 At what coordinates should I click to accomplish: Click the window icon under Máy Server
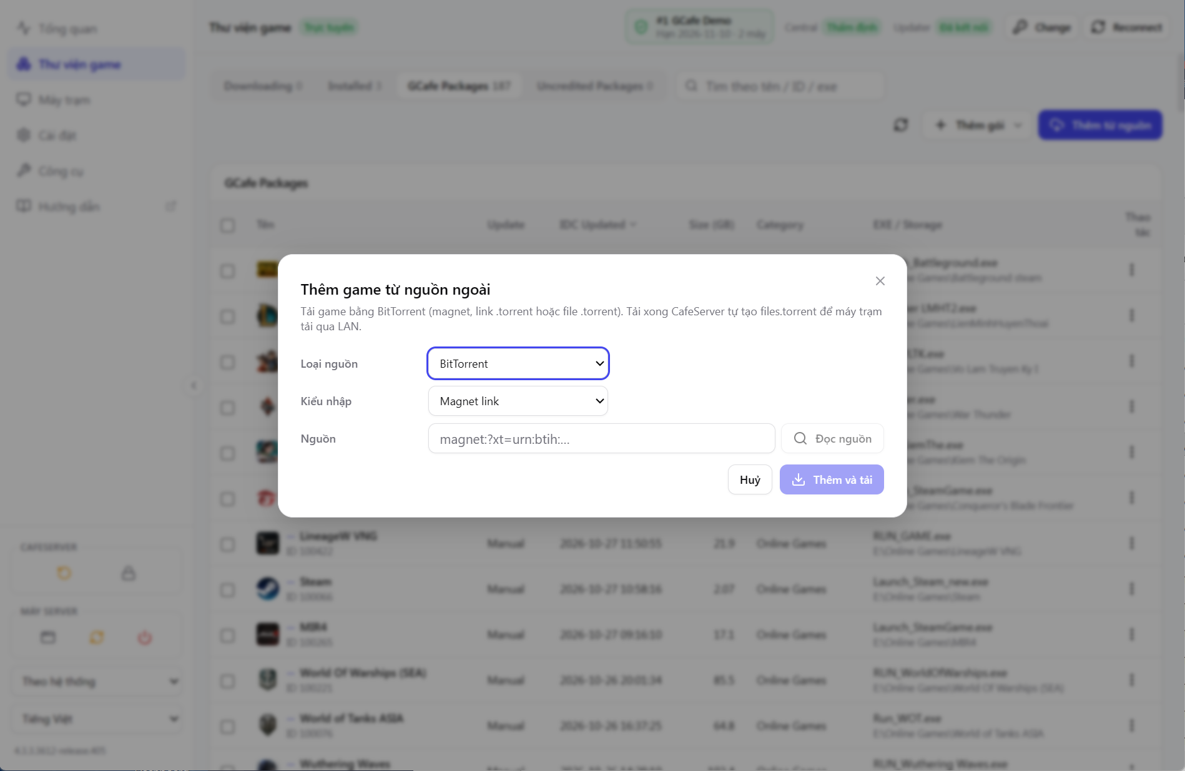click(48, 637)
